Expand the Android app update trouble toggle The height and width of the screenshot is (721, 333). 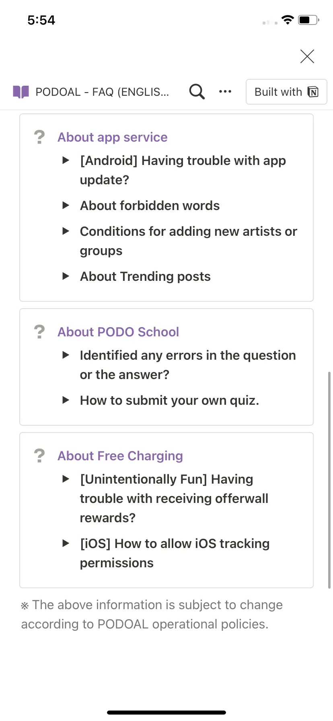pos(66,161)
